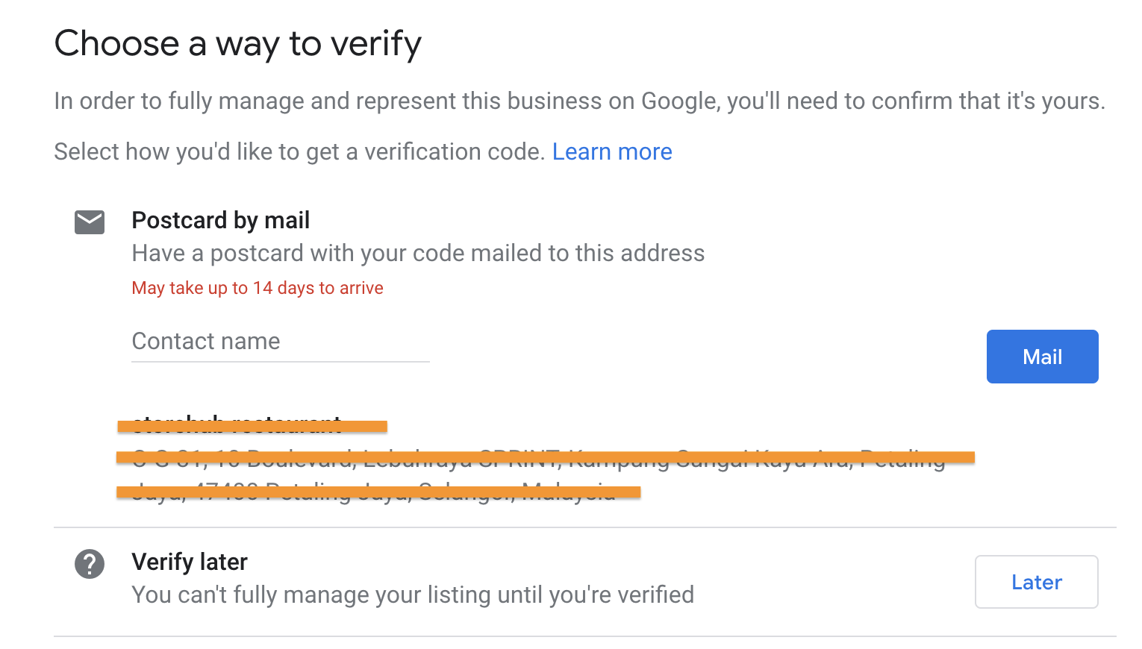Click the can't fully manage listing text
This screenshot has width=1142, height=649.
tap(413, 595)
